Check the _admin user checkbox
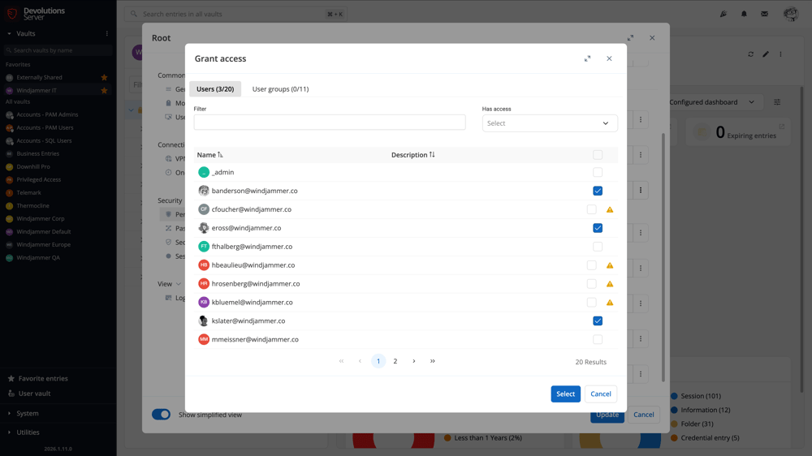The height and width of the screenshot is (456, 812). coord(598,172)
